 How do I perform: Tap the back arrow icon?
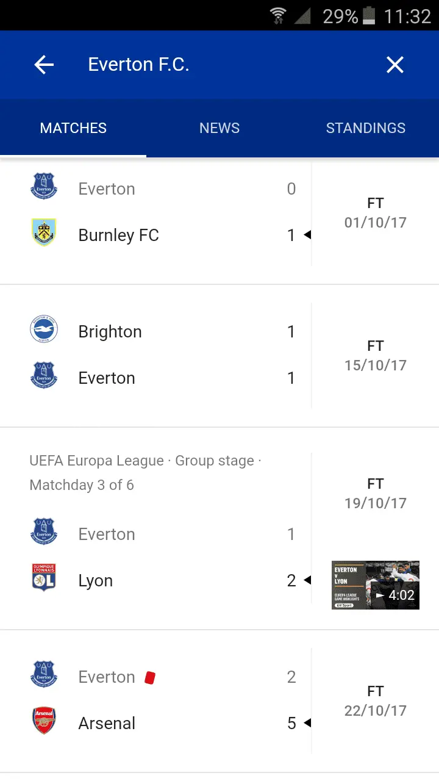[x=44, y=65]
